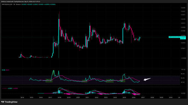Screen dimensions: 188x105
Task: Click the 0.0035 price axis label
Action: [x=183, y=8]
